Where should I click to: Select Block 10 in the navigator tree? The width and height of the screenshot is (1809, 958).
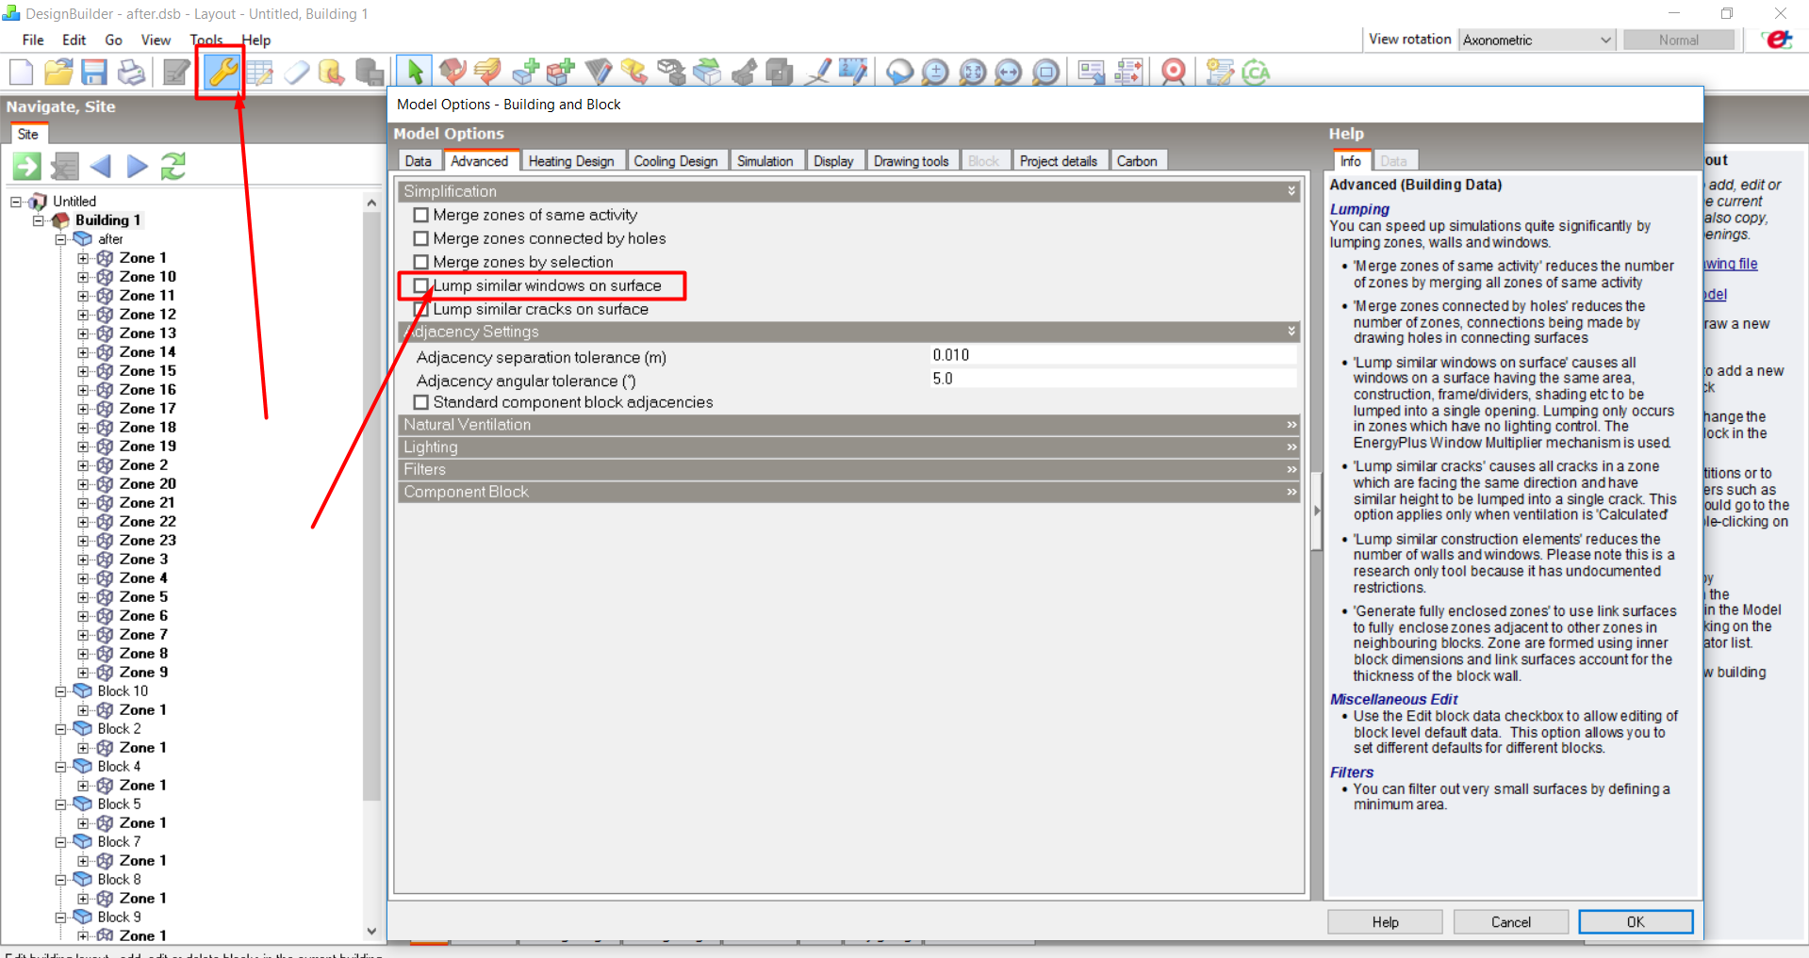pyautogui.click(x=123, y=691)
